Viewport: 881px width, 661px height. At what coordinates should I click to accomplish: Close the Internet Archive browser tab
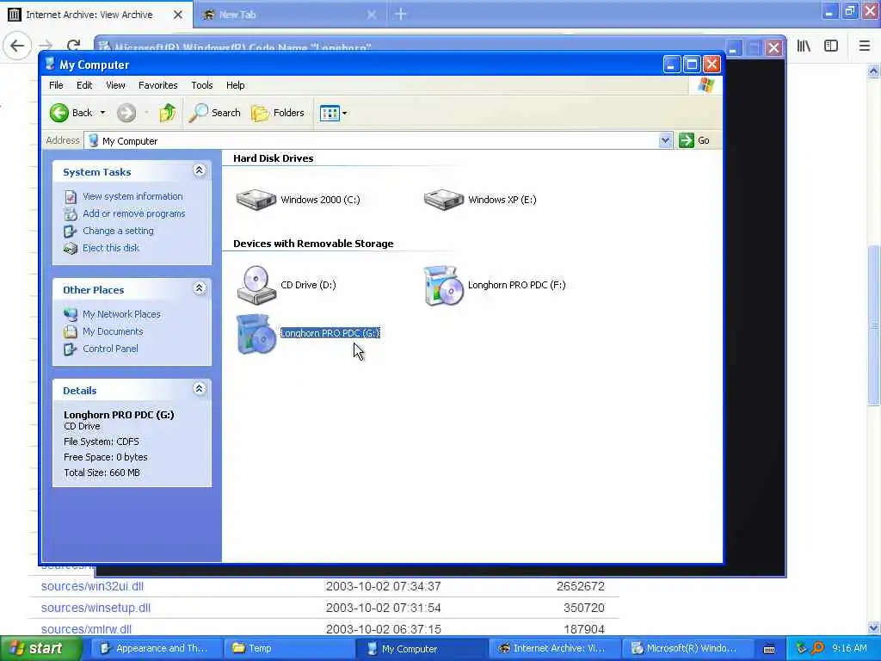177,15
